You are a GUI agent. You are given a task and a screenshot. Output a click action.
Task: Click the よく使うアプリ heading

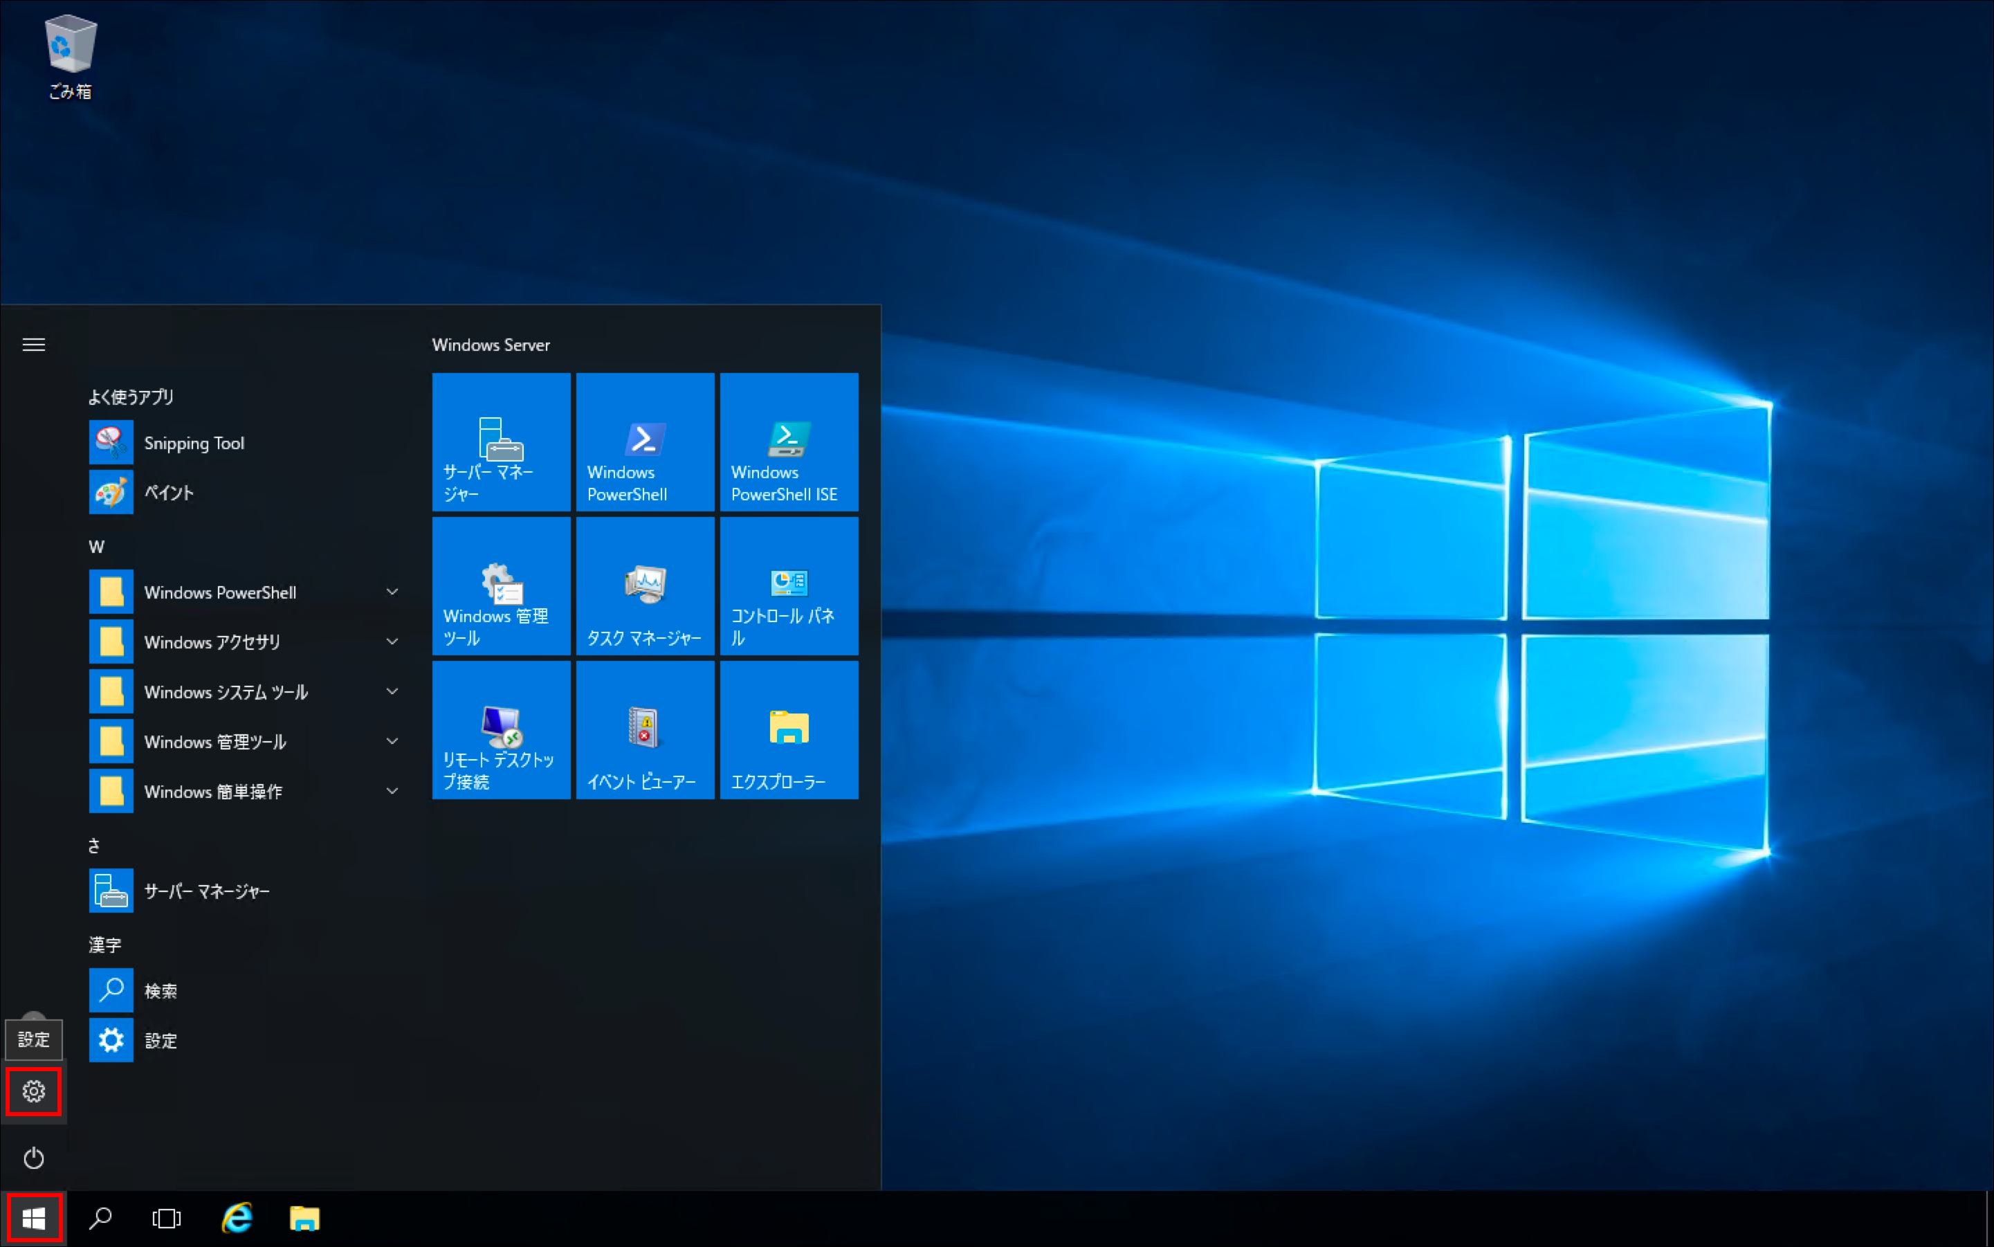click(x=131, y=397)
